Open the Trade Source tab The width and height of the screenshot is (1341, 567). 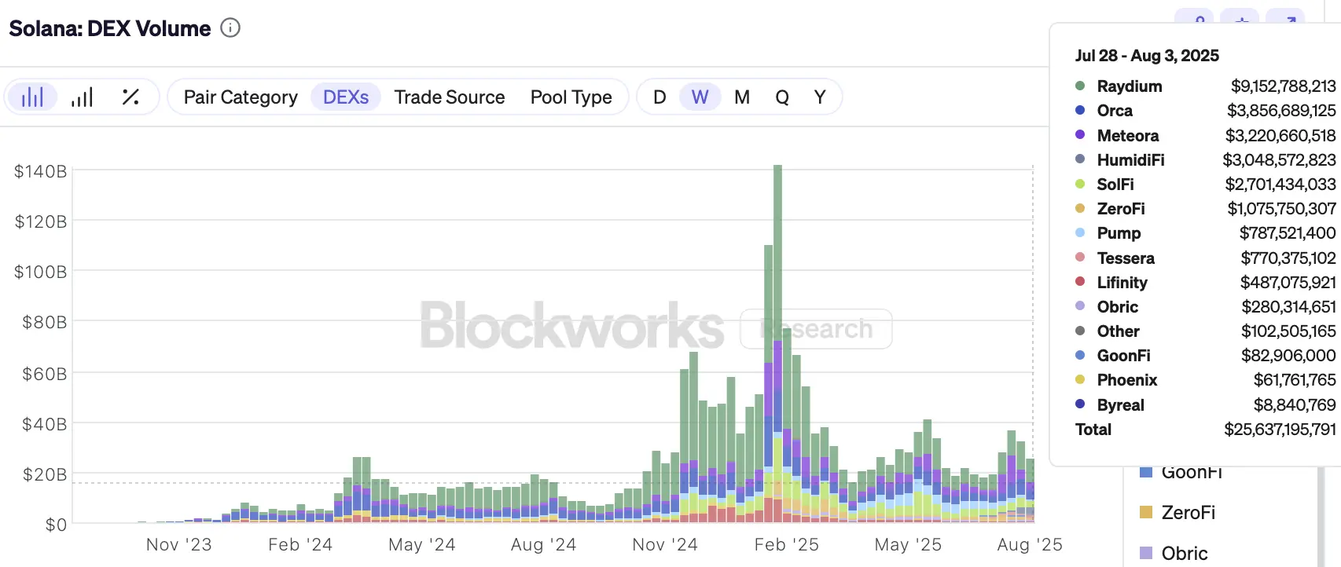(450, 97)
